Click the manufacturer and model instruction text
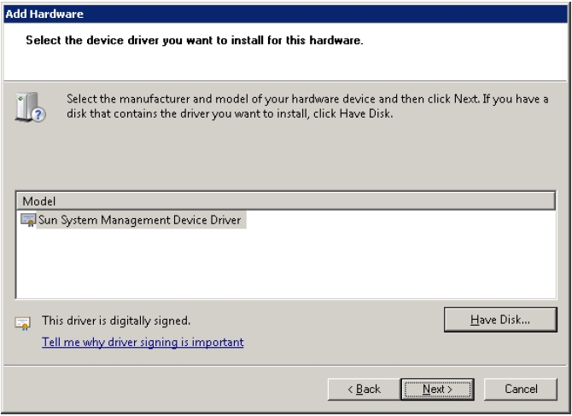 tap(307, 106)
